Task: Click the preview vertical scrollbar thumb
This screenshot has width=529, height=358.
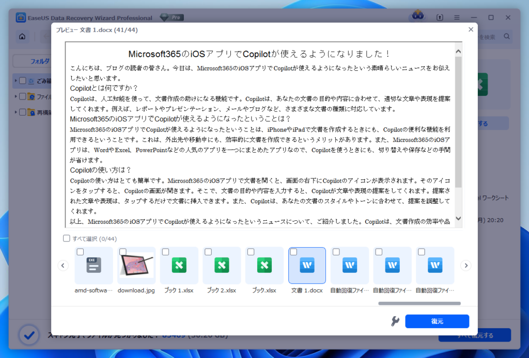Action: [x=458, y=122]
